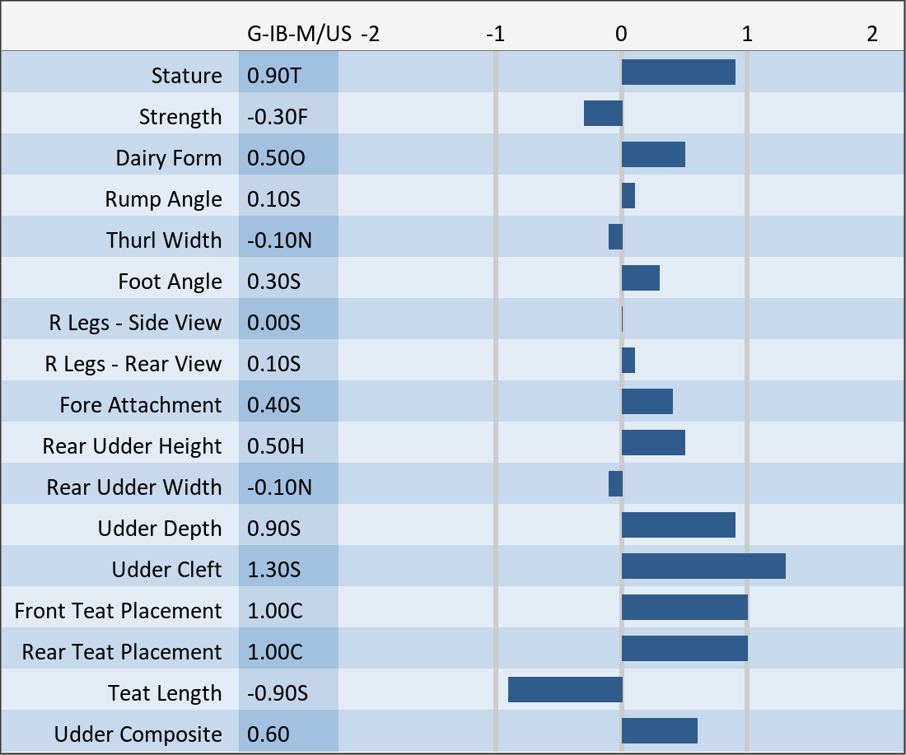Select the Foot Angle bar

click(640, 278)
